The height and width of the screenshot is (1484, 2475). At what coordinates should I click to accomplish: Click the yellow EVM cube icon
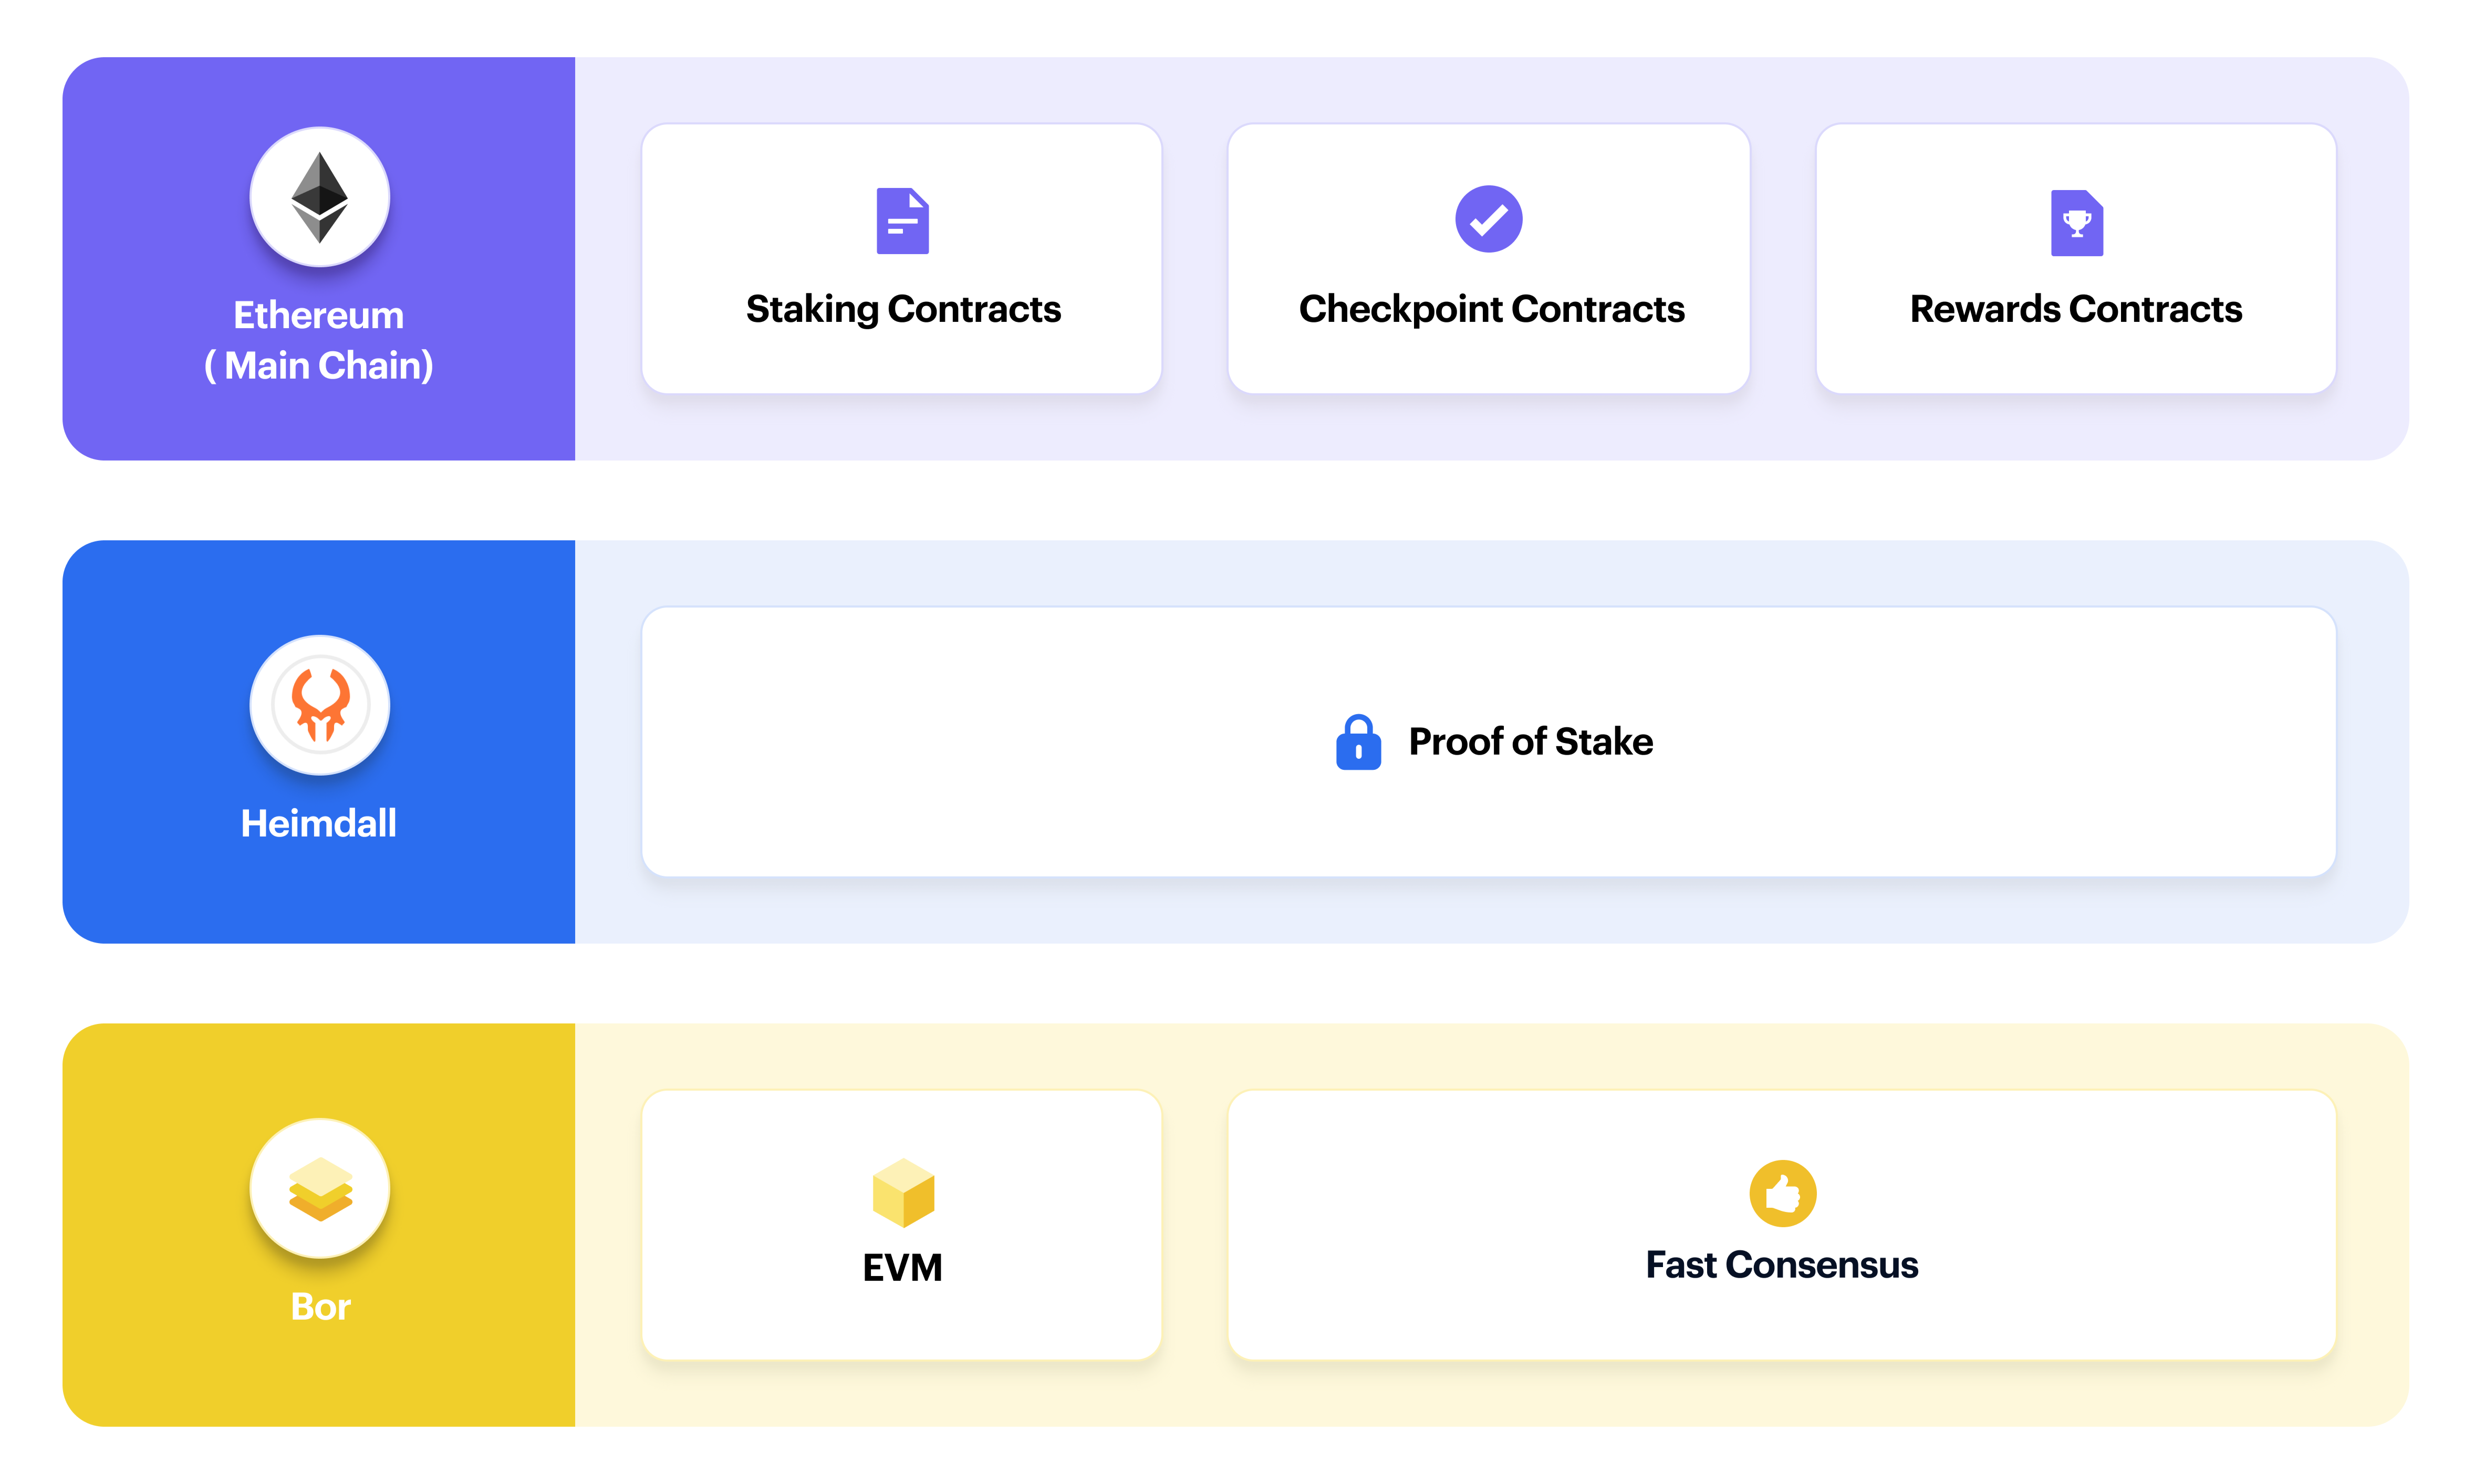coord(903,1192)
